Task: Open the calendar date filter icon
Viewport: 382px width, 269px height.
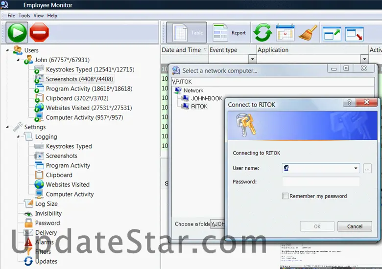Action: (x=285, y=33)
